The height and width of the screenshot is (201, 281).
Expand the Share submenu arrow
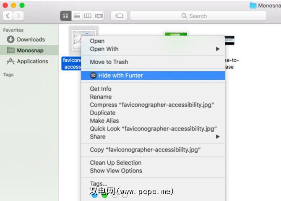click(x=218, y=137)
